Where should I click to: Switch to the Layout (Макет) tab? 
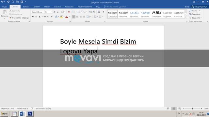pyautogui.click(x=47, y=6)
